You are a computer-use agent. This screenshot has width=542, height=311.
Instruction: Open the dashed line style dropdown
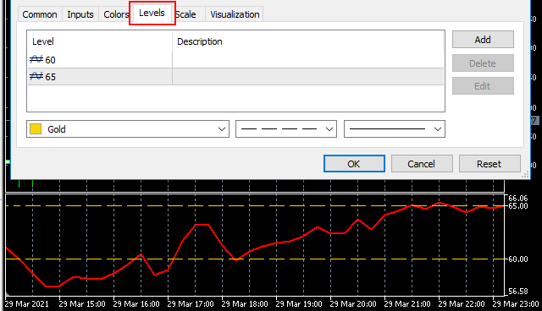tap(286, 129)
